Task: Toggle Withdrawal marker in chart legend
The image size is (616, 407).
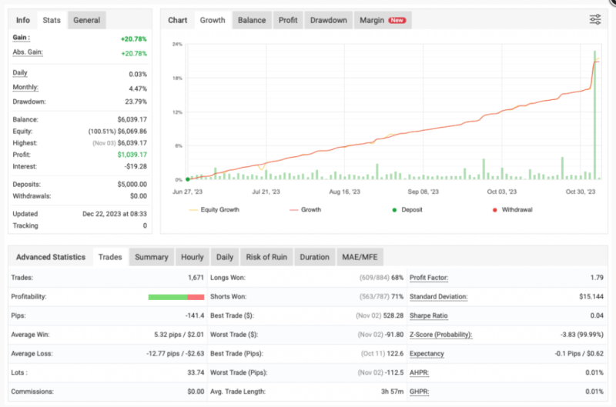Action: coord(517,209)
